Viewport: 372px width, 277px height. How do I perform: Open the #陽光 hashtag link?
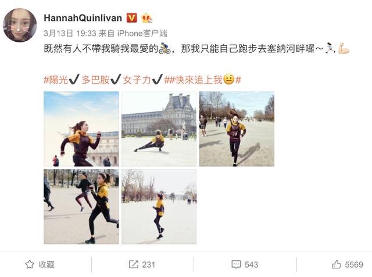(56, 80)
